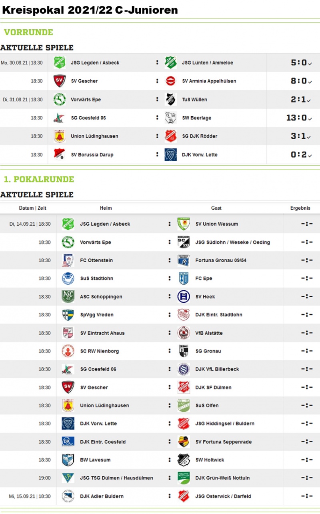Screen dimensions: 320x514
Task: Click the SuS Olfen club logo
Action: [184, 405]
